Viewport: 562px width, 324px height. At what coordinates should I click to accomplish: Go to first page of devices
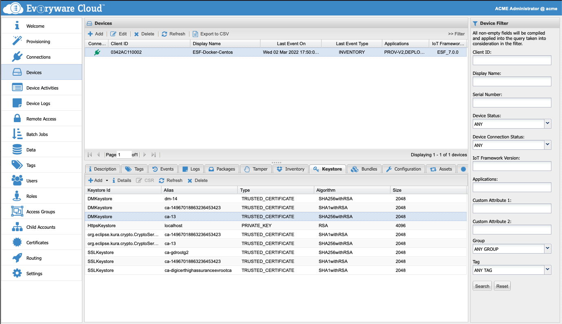pos(90,155)
